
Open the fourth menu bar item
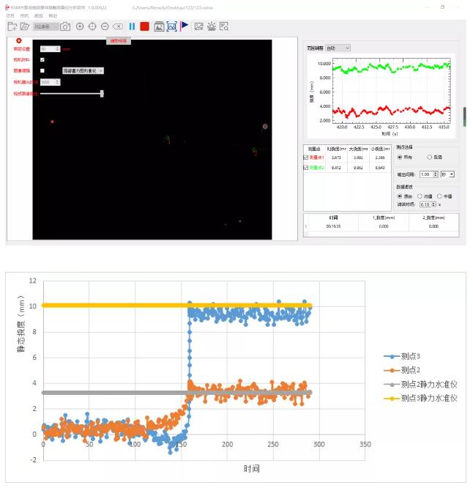(x=53, y=15)
